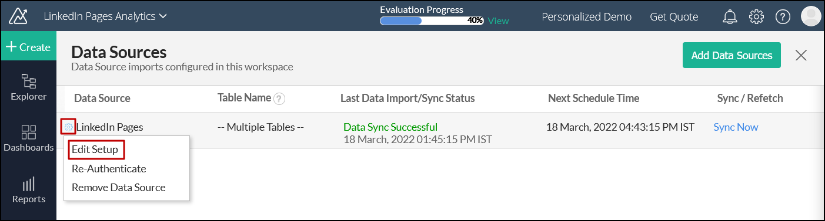Image resolution: width=825 pixels, height=221 pixels.
Task: Open the Dashboards sidebar icon
Action: point(28,138)
